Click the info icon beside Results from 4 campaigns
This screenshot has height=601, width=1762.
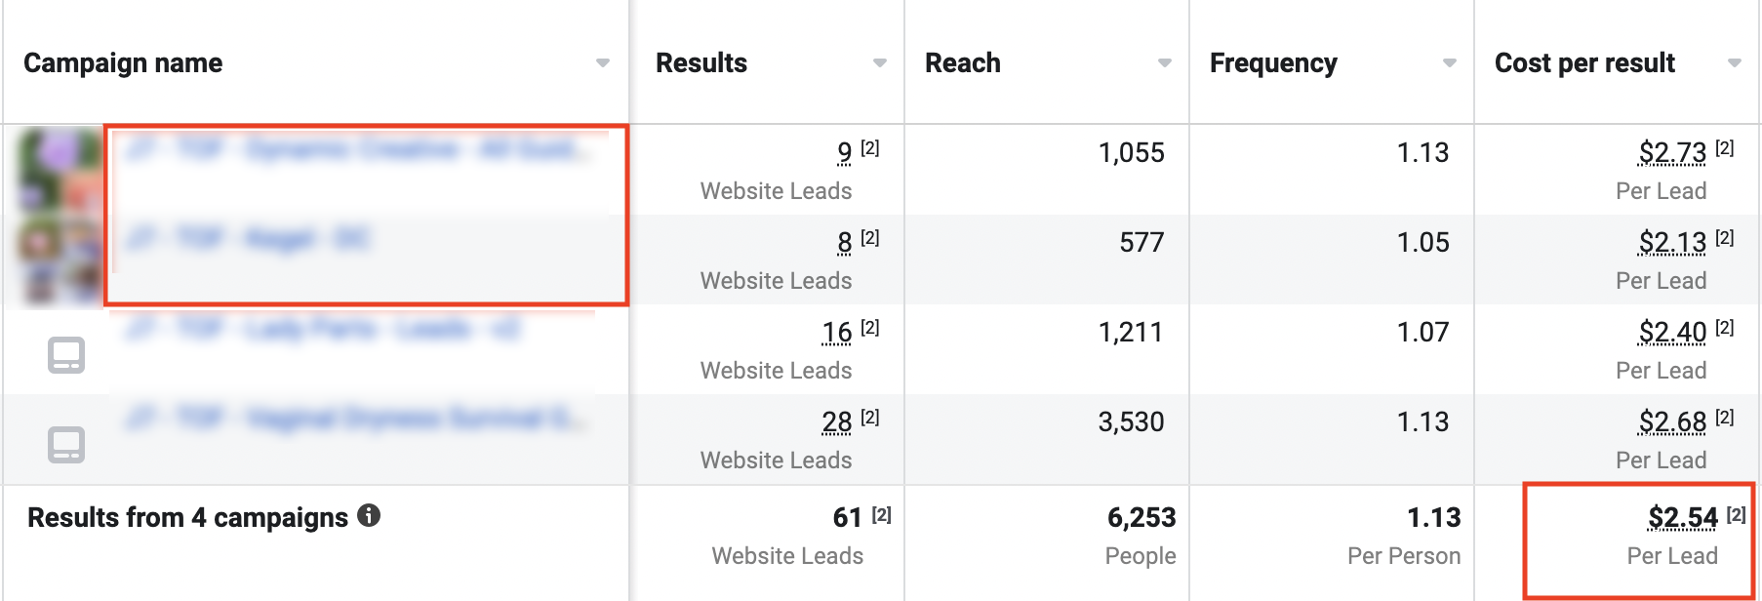(x=369, y=515)
